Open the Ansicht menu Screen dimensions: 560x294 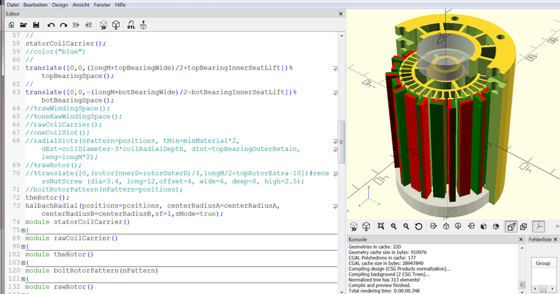(81, 5)
